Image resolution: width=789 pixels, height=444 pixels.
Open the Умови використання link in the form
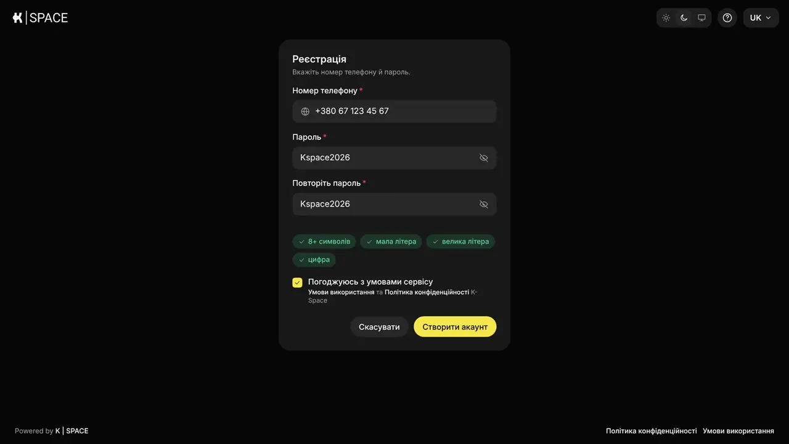click(341, 292)
